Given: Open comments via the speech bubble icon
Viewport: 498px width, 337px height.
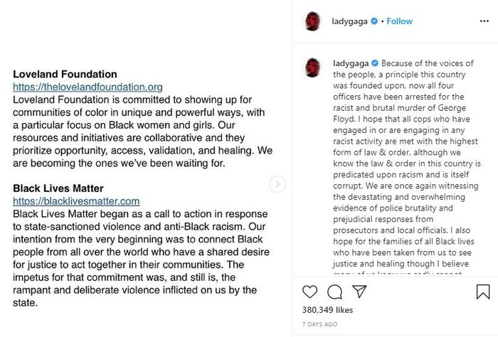Looking at the screenshot, I should coord(335,291).
